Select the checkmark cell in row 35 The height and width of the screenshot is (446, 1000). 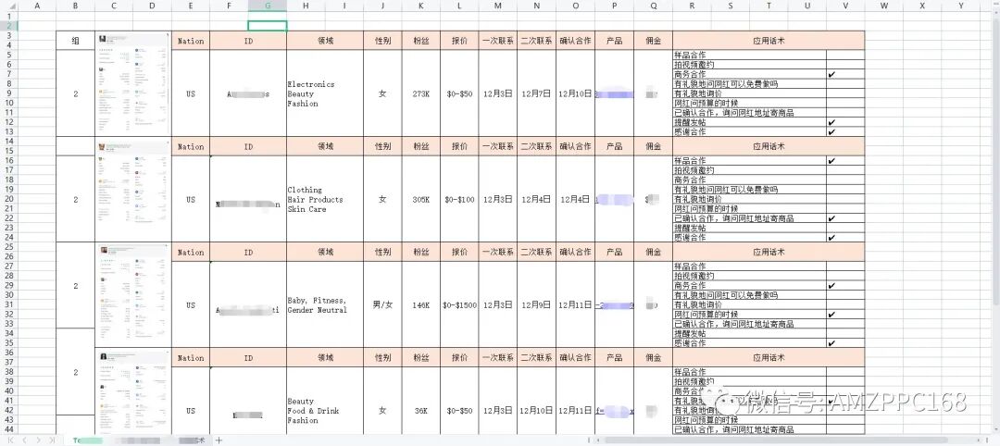[845, 343]
